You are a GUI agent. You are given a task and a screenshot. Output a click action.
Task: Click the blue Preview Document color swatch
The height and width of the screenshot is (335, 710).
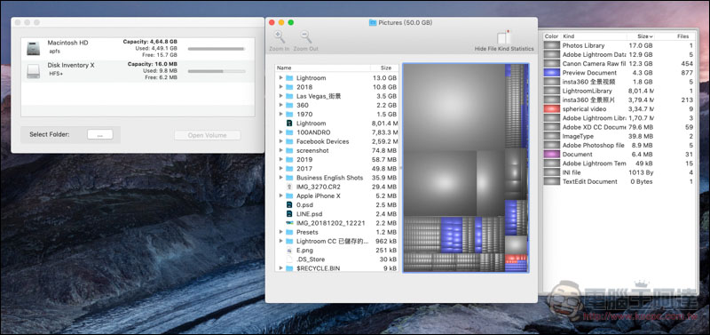551,73
